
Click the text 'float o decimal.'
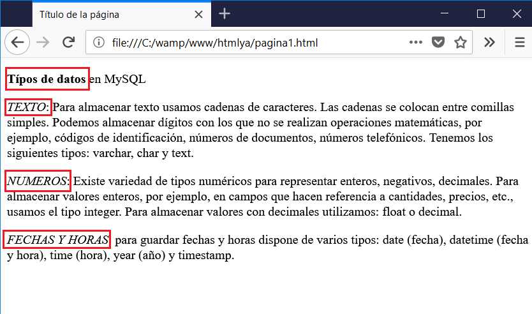[422, 212]
